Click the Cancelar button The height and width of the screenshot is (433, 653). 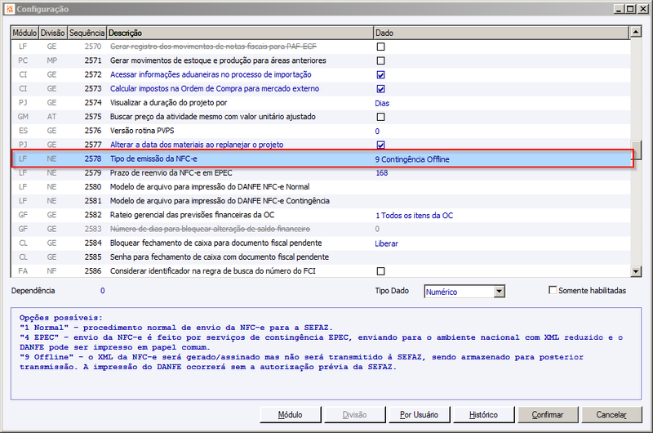tap(611, 415)
